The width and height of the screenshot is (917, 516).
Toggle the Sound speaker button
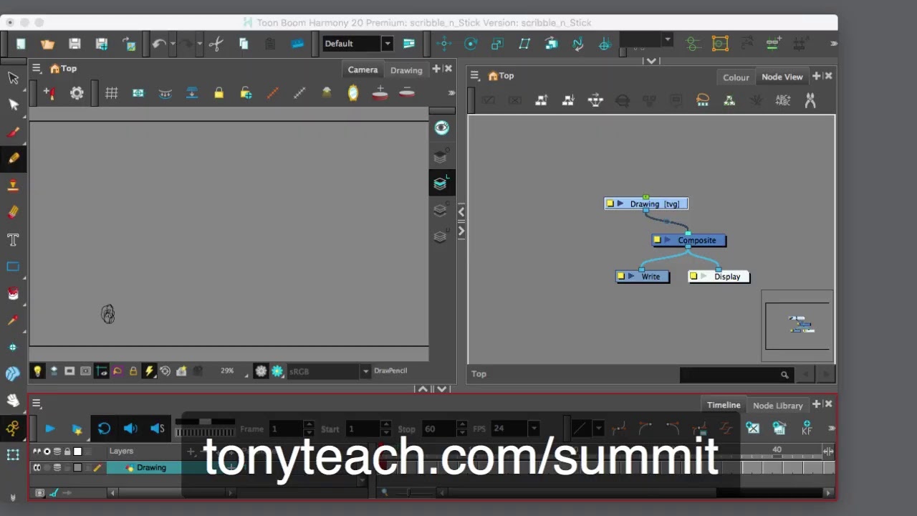pos(130,429)
